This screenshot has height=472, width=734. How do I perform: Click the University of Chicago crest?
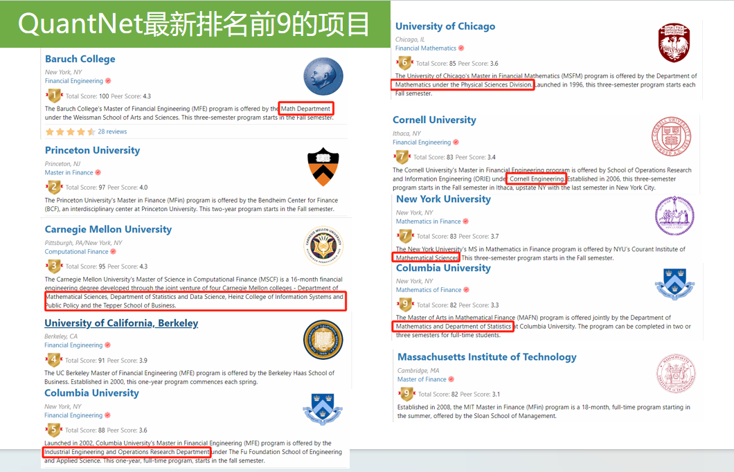[x=674, y=43]
